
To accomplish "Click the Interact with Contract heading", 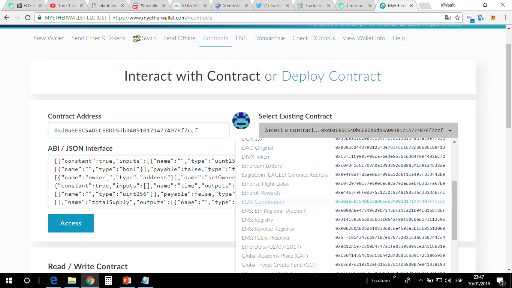I will pyautogui.click(x=192, y=76).
